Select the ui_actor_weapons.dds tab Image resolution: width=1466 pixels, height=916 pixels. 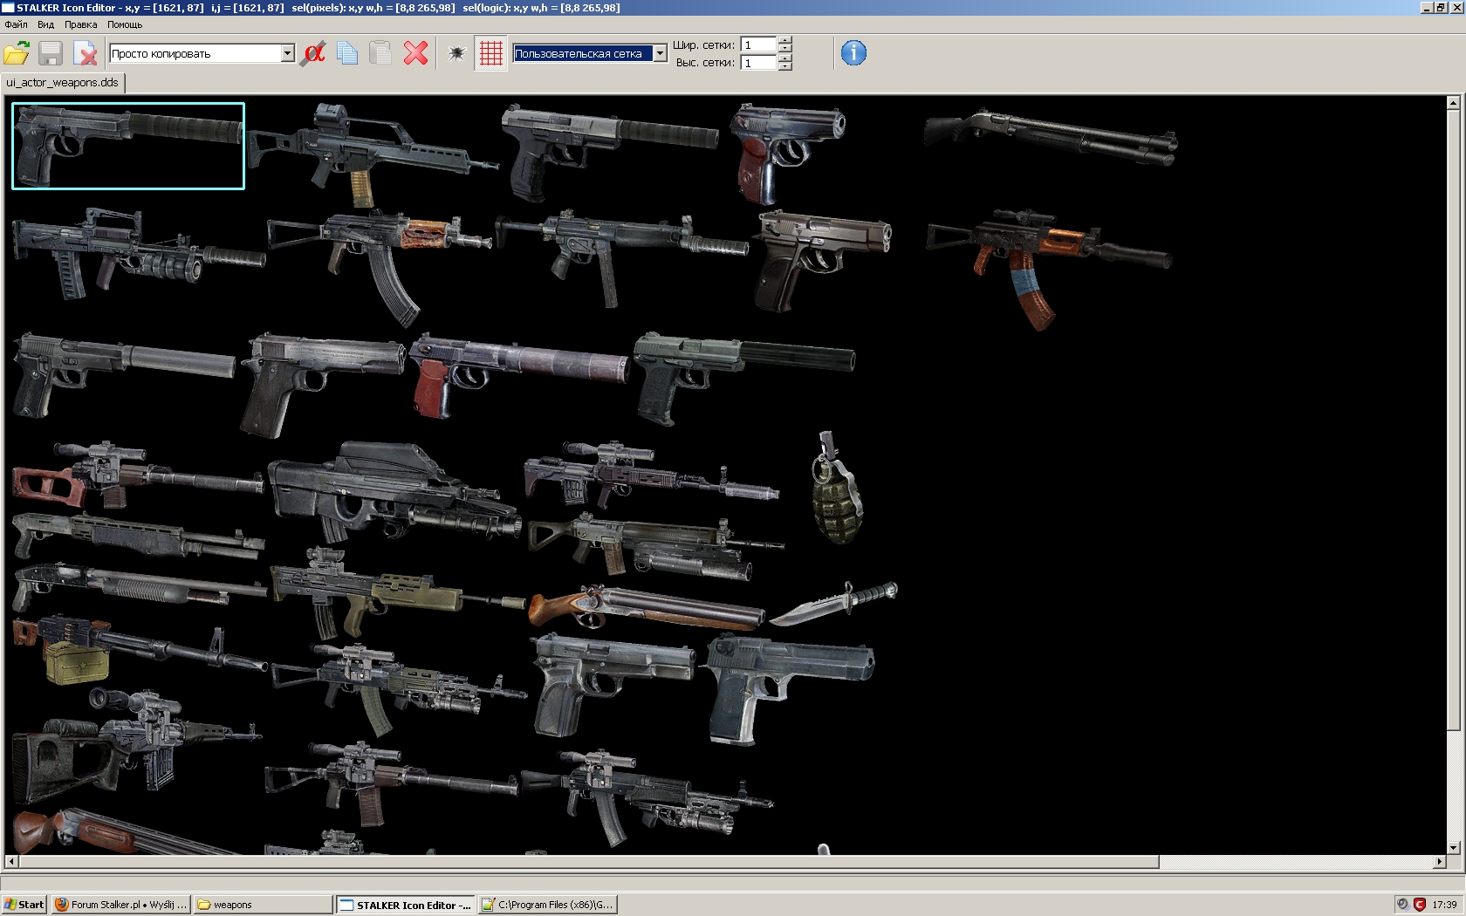(63, 83)
